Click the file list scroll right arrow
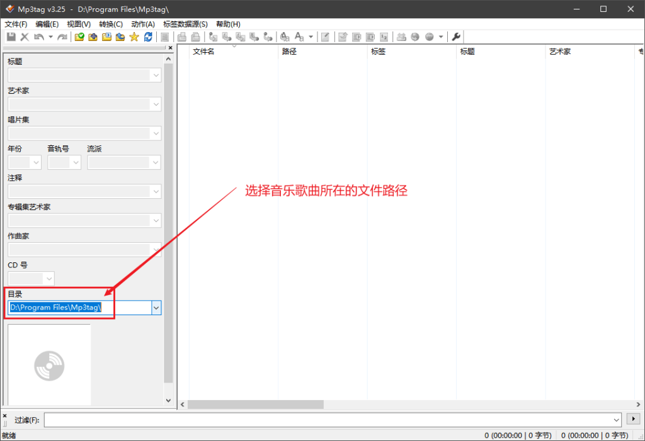 [x=638, y=405]
